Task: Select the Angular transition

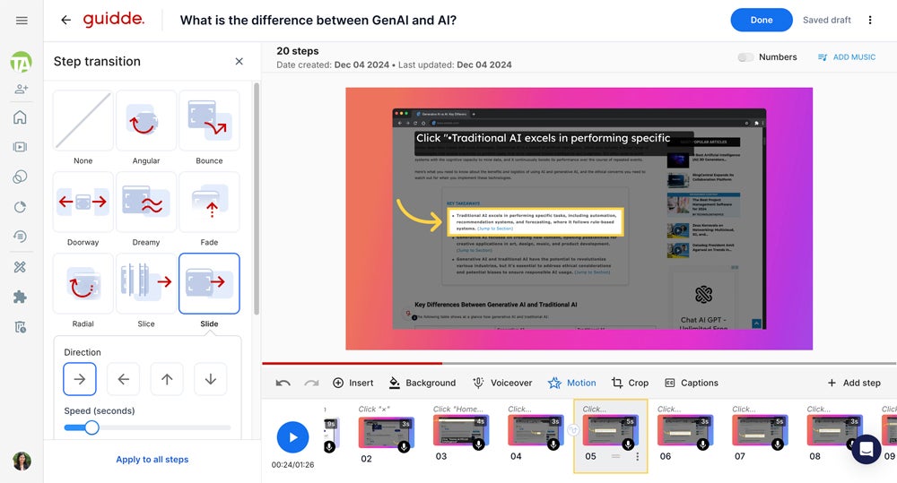Action: (146, 121)
